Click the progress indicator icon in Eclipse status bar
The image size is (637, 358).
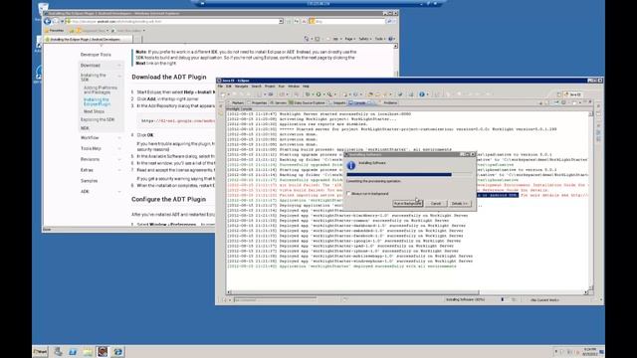514,299
